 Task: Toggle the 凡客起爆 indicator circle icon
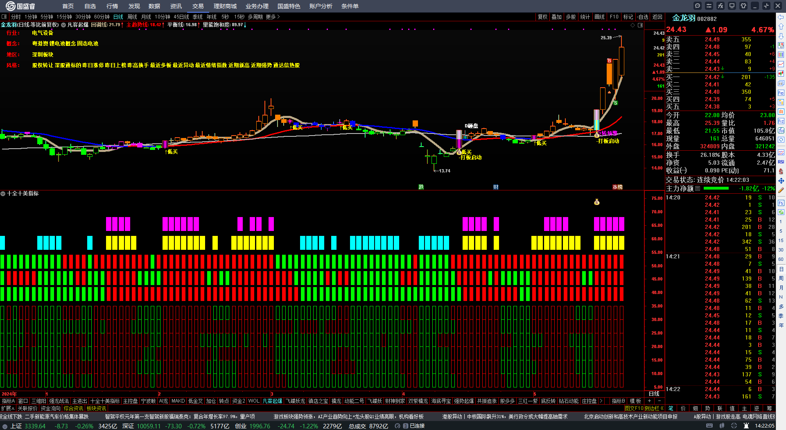coord(63,25)
